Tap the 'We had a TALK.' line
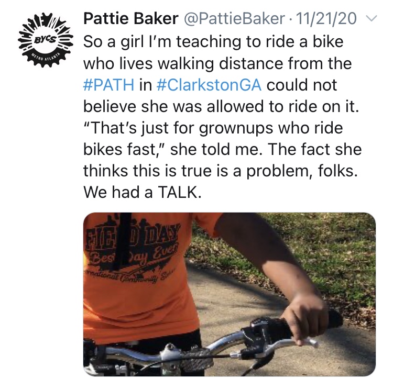The width and height of the screenshot is (393, 379). pos(142,193)
